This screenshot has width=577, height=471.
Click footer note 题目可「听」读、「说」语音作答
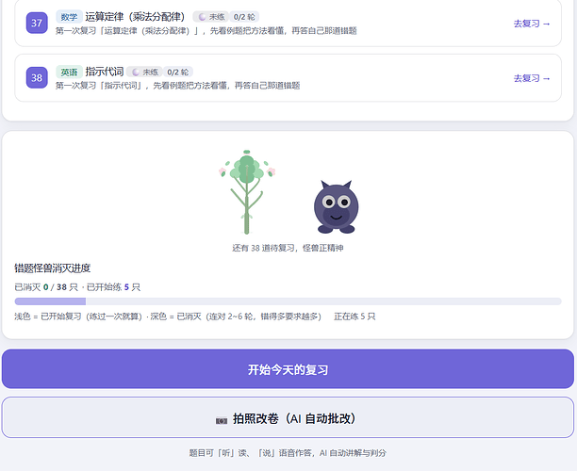(x=288, y=452)
